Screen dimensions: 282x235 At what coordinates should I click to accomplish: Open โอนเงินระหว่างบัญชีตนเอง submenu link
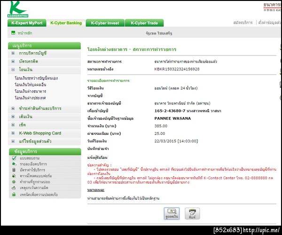coord(36,78)
